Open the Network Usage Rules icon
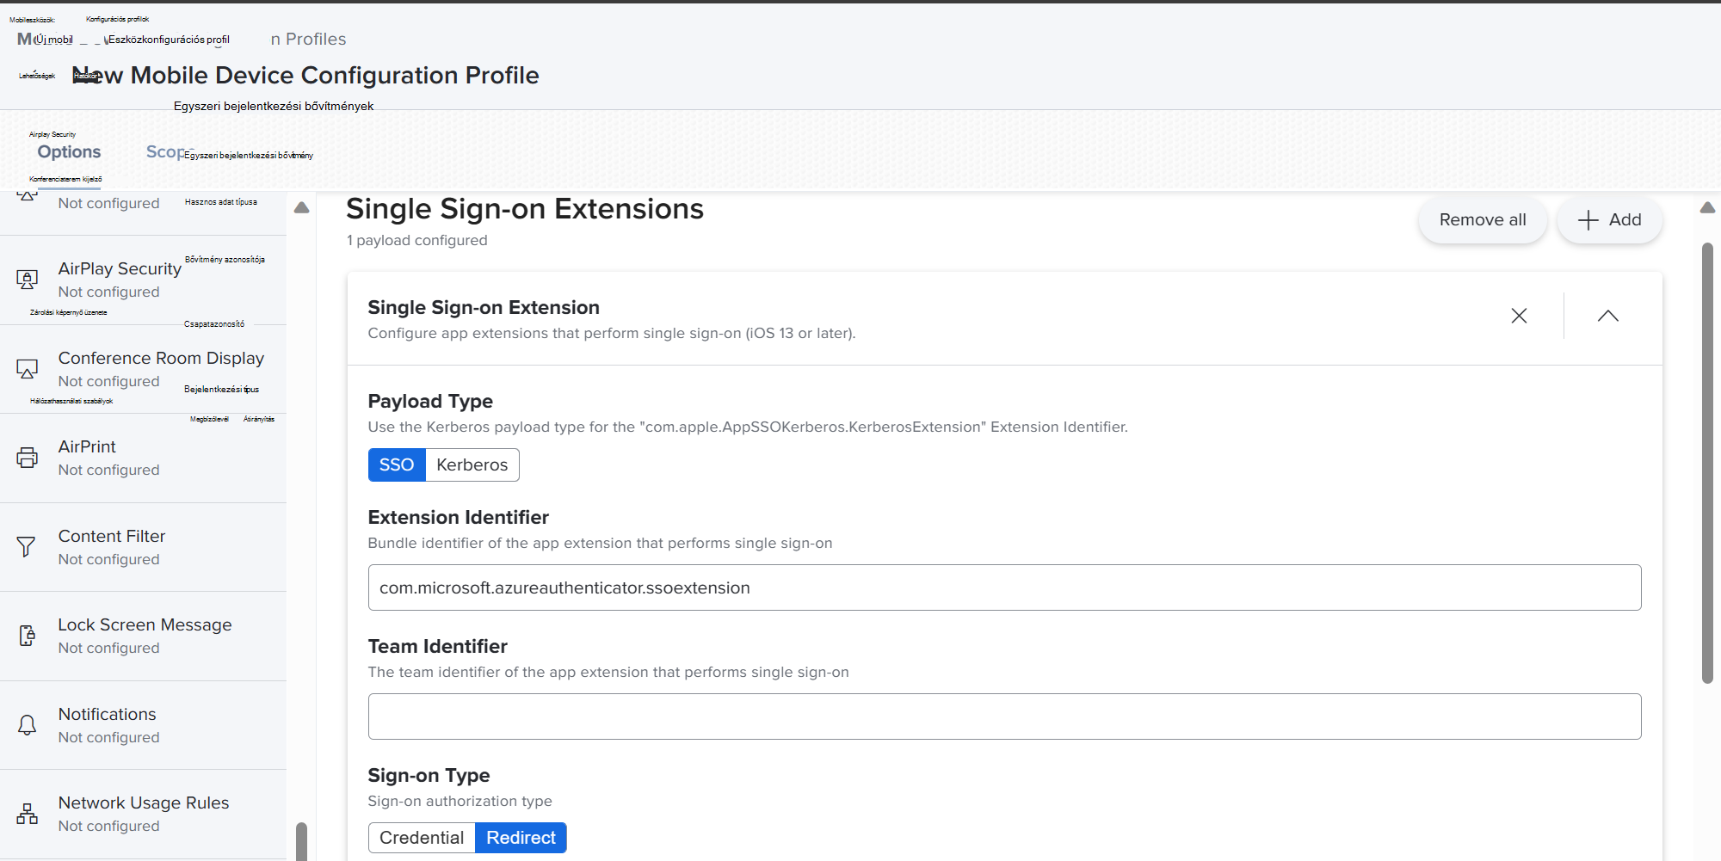The image size is (1721, 861). 27,814
